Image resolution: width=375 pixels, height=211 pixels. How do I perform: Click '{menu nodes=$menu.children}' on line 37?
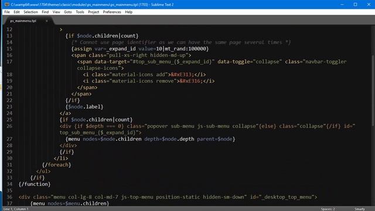[70, 203]
